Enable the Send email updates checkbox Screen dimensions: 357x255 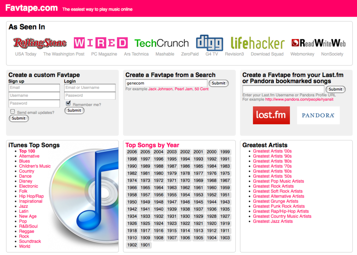[x=13, y=111]
